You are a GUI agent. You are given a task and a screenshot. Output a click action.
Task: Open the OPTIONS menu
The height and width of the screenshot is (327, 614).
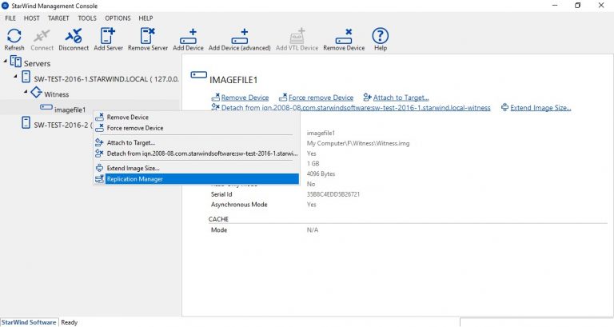[118, 18]
